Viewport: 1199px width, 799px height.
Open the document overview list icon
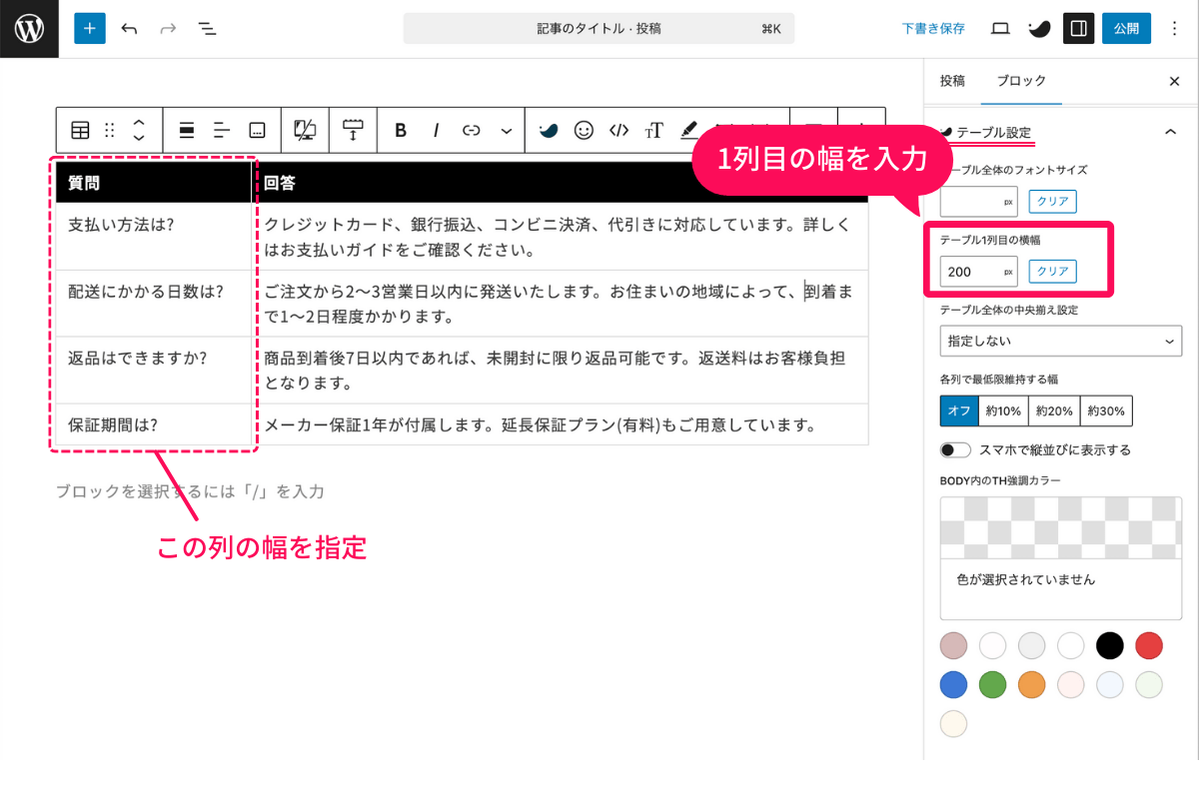click(207, 28)
